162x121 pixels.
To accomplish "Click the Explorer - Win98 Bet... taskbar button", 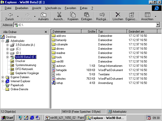I will (x=106, y=118).
